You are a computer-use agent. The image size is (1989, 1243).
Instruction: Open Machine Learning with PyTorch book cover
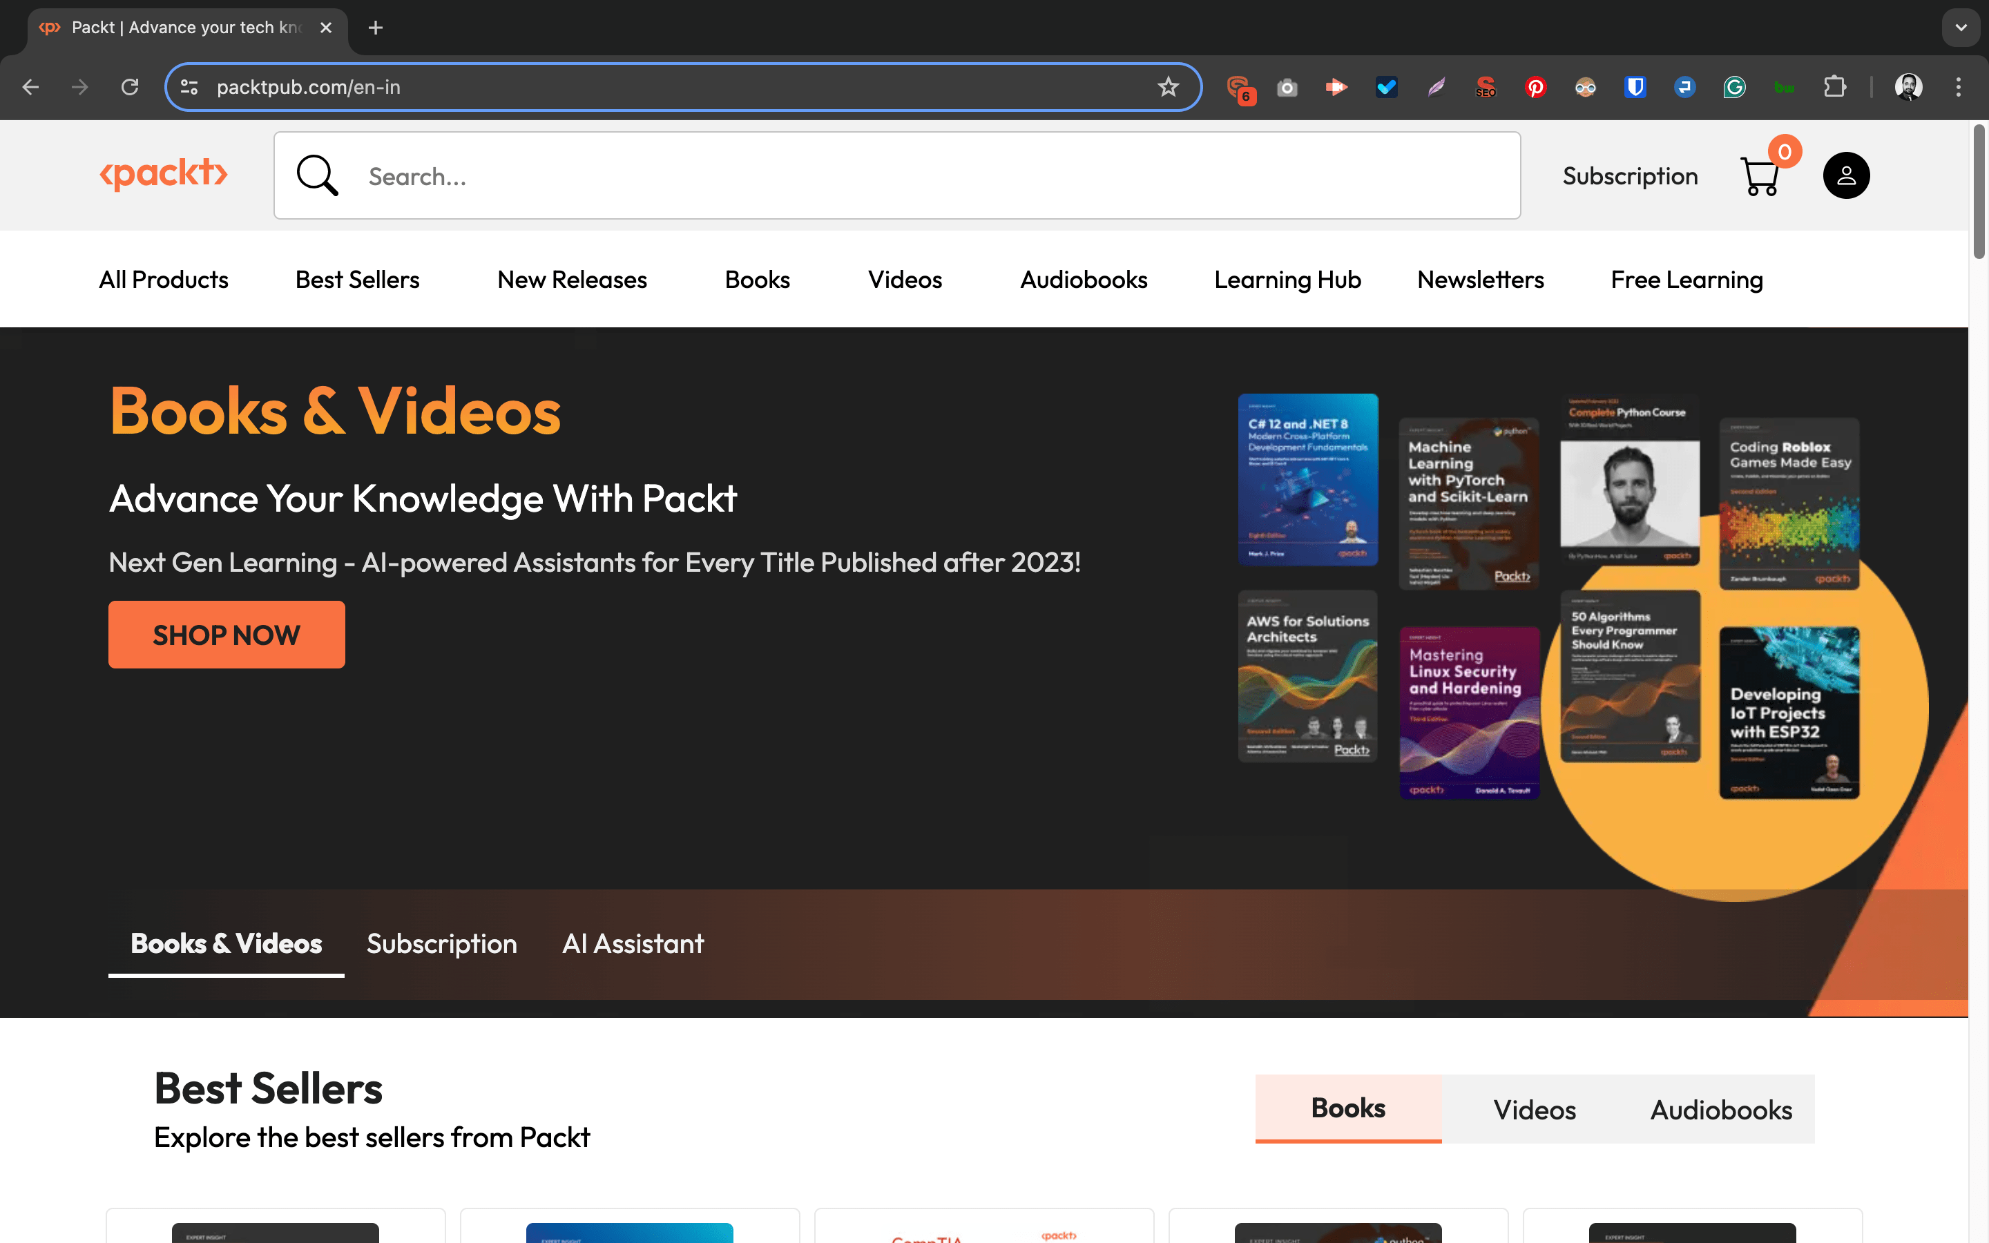pyautogui.click(x=1469, y=503)
